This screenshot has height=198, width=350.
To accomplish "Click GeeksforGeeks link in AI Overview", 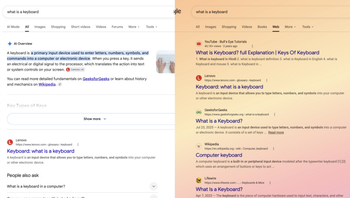I will 96,79.
